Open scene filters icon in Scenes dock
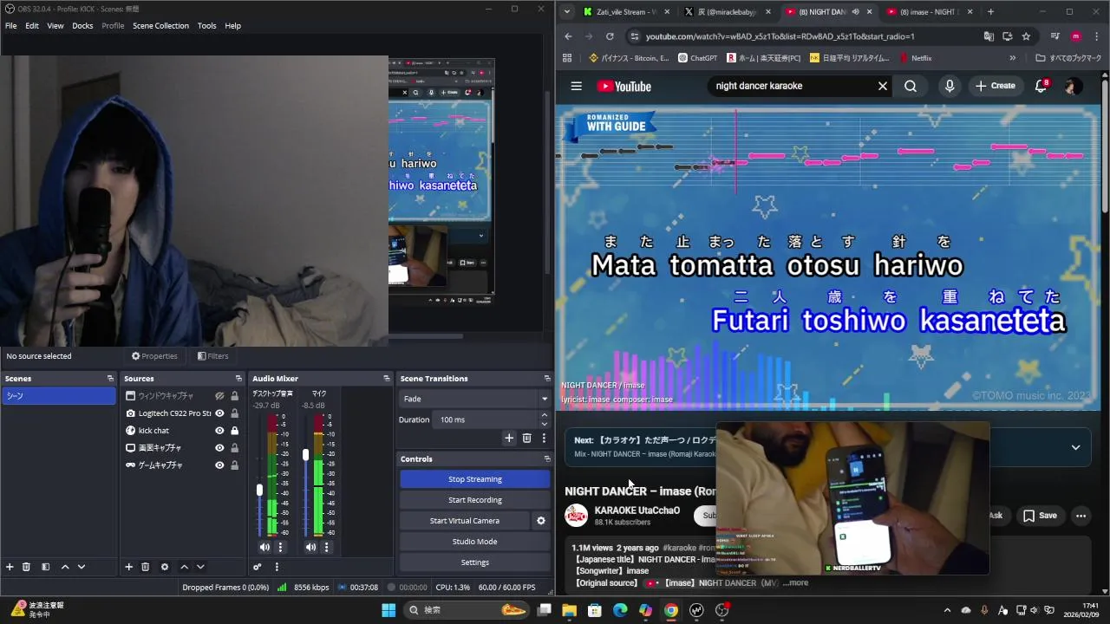 click(x=45, y=567)
